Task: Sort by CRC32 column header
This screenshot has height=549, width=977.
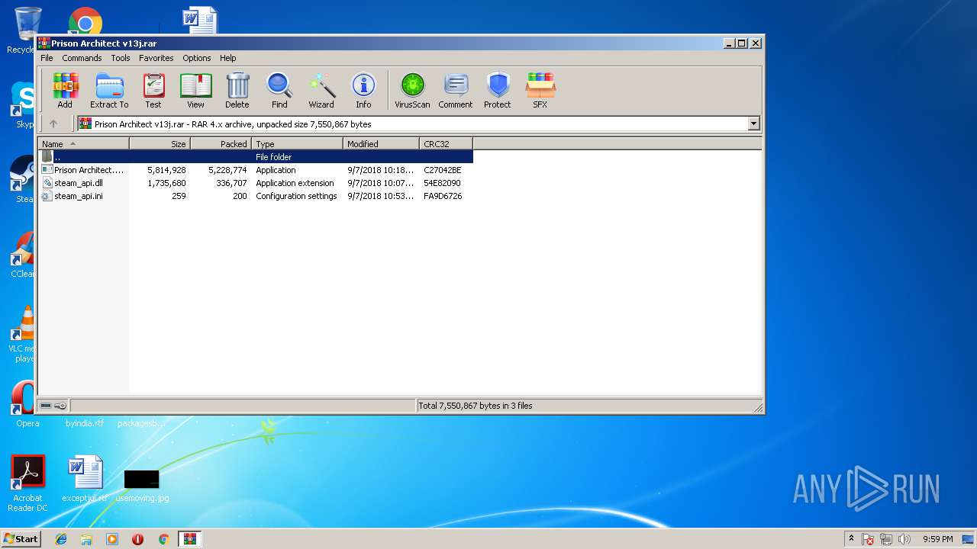Action: [x=447, y=143]
